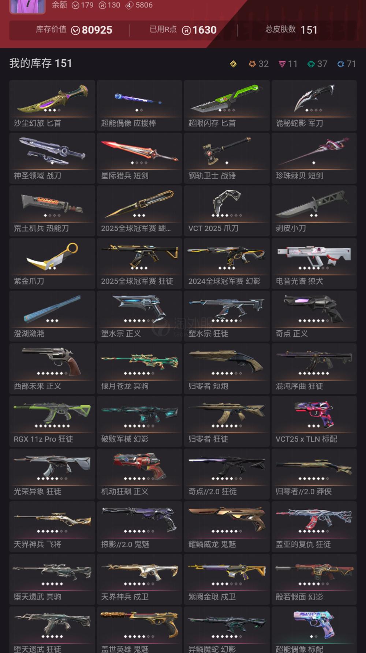Click the R-point icon beside 1630
The image size is (366, 653).
(x=186, y=30)
